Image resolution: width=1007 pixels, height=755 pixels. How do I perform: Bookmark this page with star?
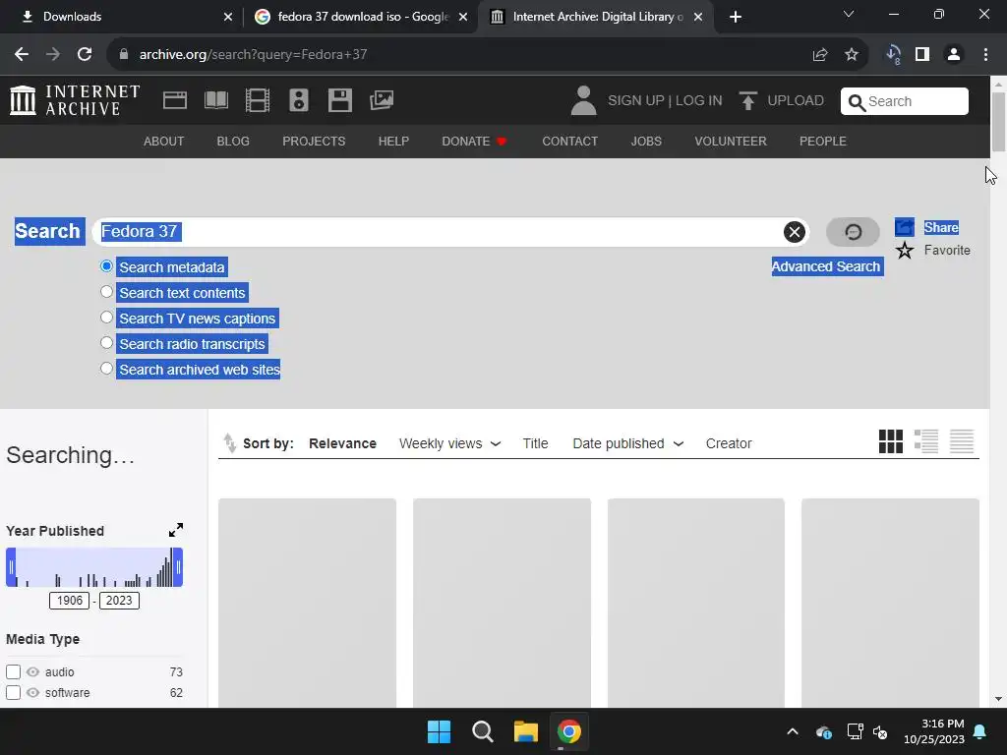[x=851, y=55]
